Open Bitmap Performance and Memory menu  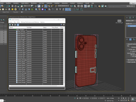coord(30,22)
